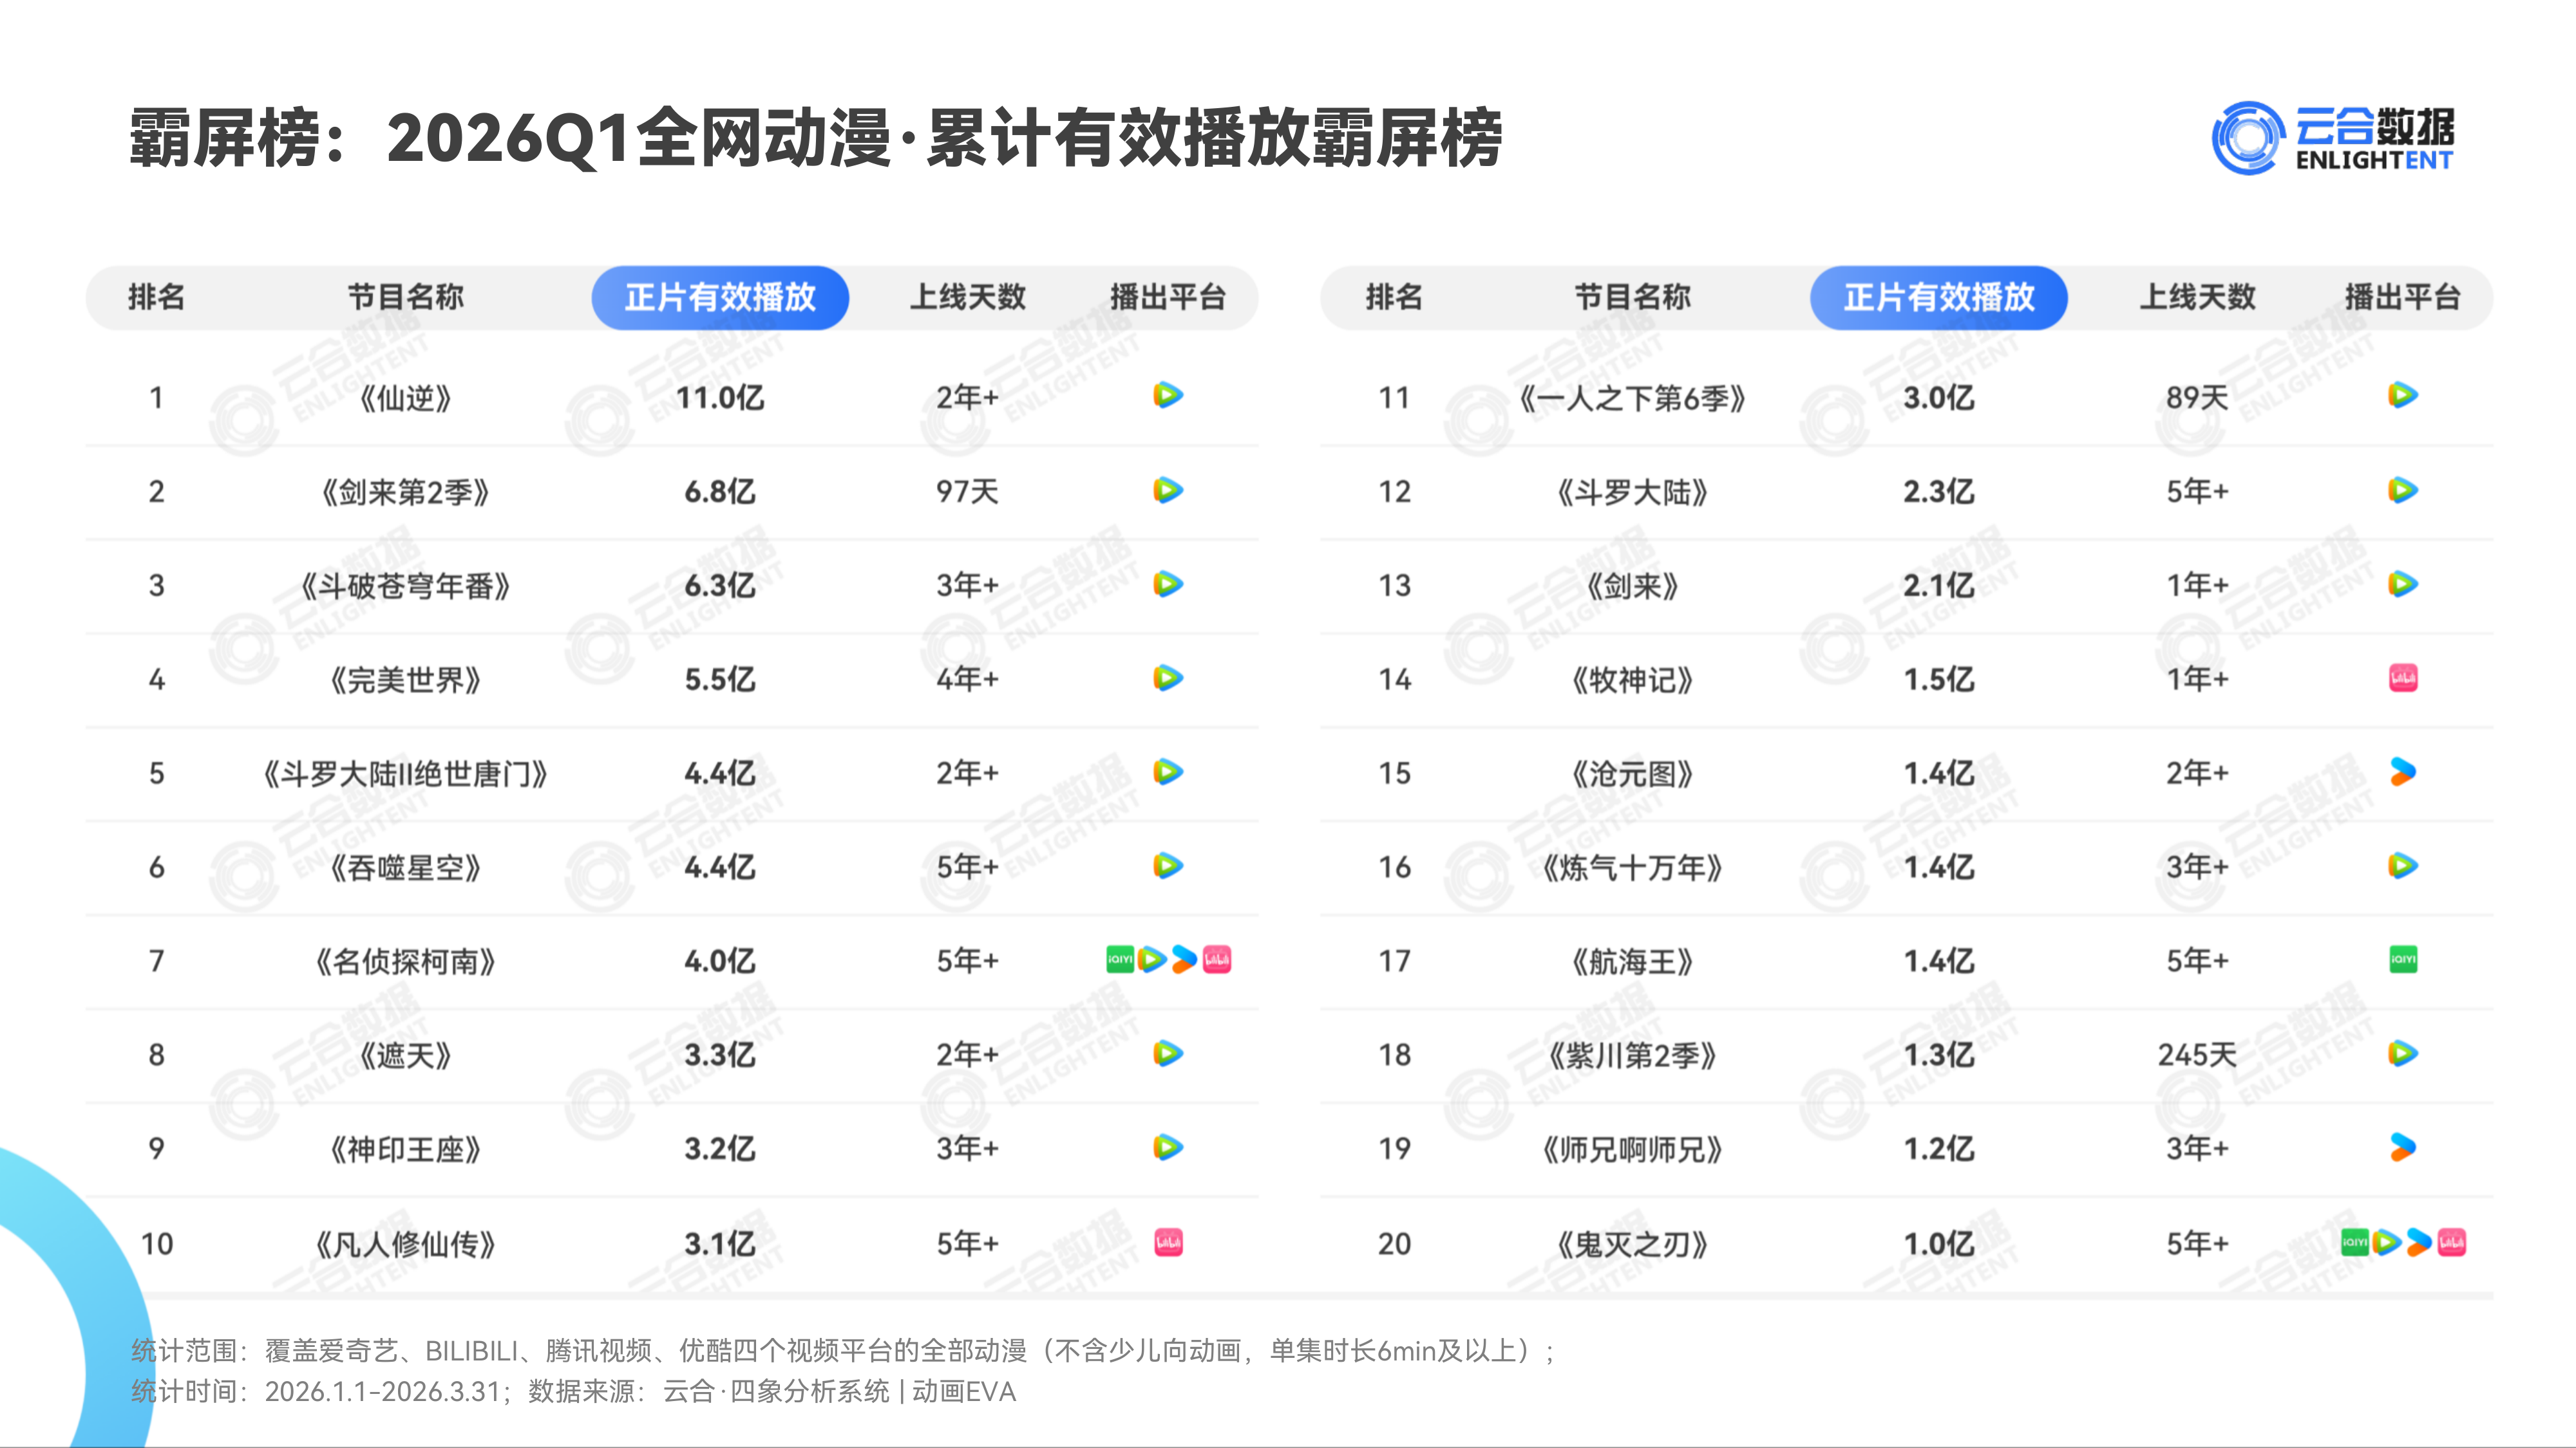Click Tencent Video icon in 炼气十万年 row

pos(2403,866)
